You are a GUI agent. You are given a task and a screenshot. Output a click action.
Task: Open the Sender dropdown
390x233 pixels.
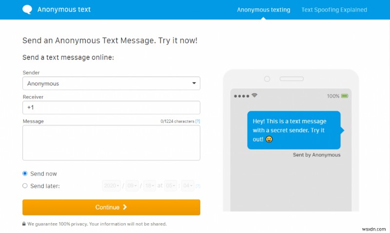pyautogui.click(x=111, y=83)
